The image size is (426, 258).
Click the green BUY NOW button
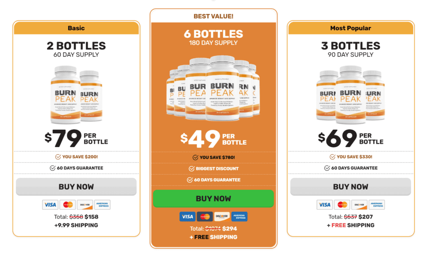(213, 199)
